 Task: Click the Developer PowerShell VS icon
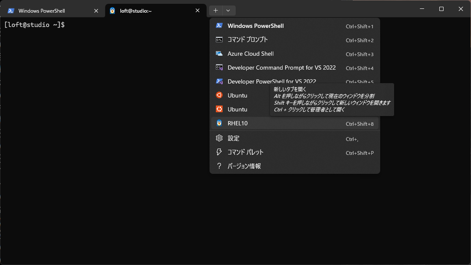click(219, 81)
